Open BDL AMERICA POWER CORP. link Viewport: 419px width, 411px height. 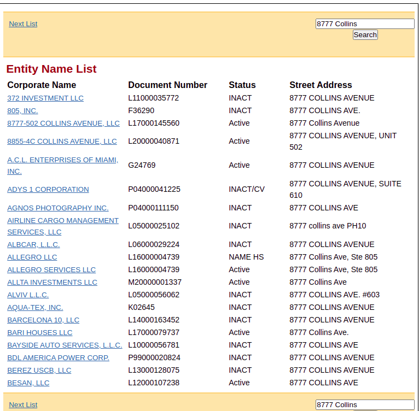coord(58,357)
